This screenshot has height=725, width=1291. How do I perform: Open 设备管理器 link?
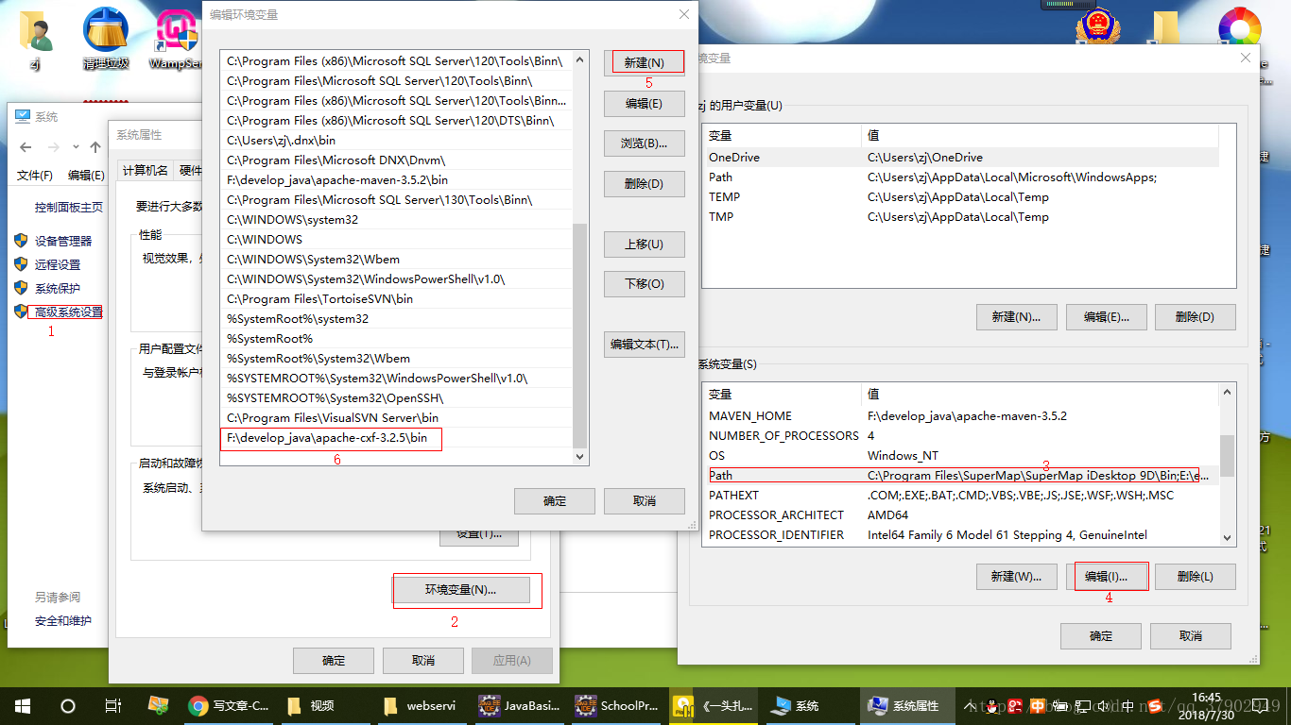point(63,241)
